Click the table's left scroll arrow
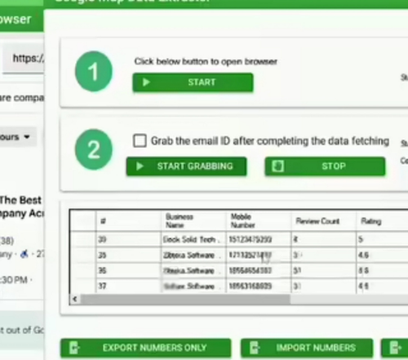The height and width of the screenshot is (360, 408). (x=75, y=300)
